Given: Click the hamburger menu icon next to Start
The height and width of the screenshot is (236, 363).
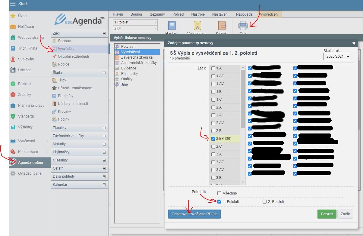Looking at the screenshot, I should 13,4.
